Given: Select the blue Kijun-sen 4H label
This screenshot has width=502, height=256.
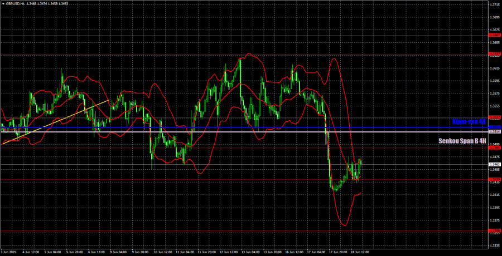Looking at the screenshot, I should pos(469,121).
